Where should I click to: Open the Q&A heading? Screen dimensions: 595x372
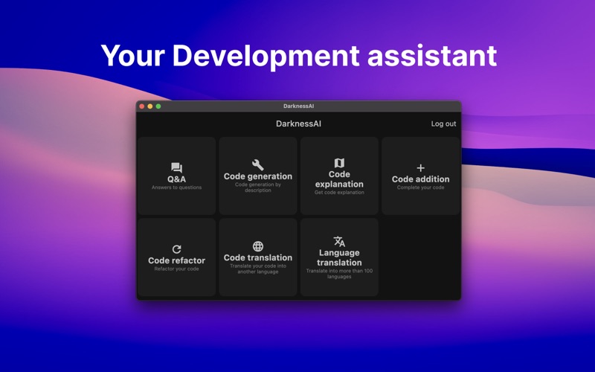tap(176, 179)
